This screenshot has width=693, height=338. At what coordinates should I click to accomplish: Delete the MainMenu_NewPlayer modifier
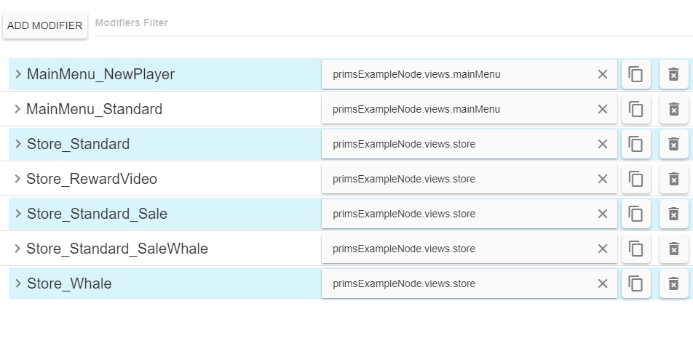[673, 74]
